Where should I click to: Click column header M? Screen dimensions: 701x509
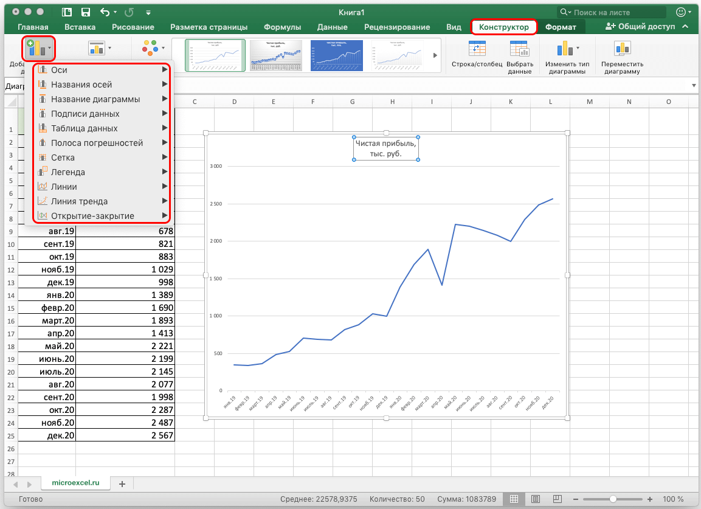tap(590, 102)
